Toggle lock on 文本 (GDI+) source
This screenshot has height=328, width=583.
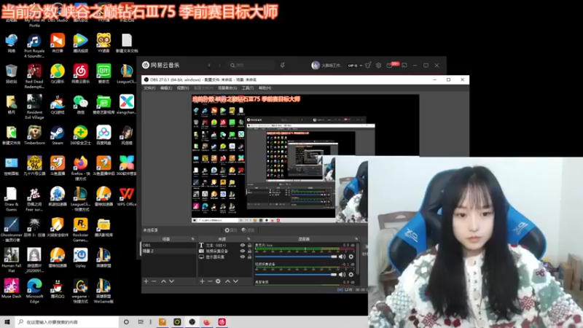[x=249, y=246]
